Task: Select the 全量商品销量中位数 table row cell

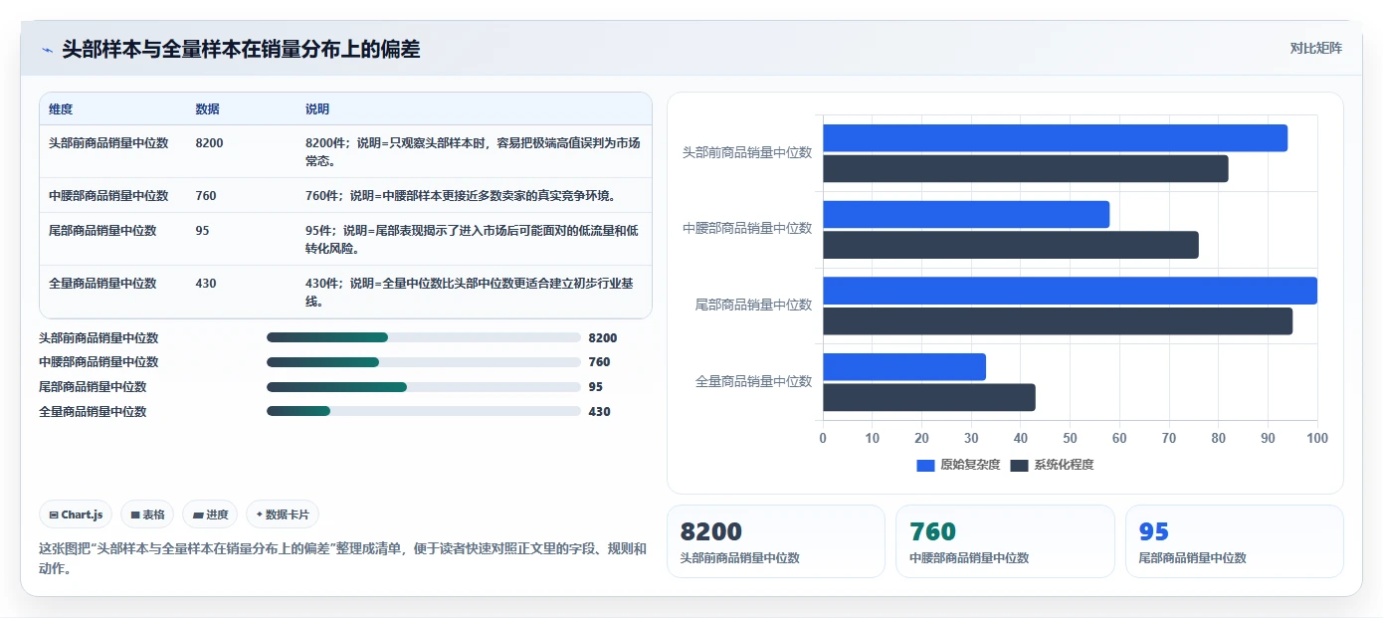Action: [x=102, y=284]
